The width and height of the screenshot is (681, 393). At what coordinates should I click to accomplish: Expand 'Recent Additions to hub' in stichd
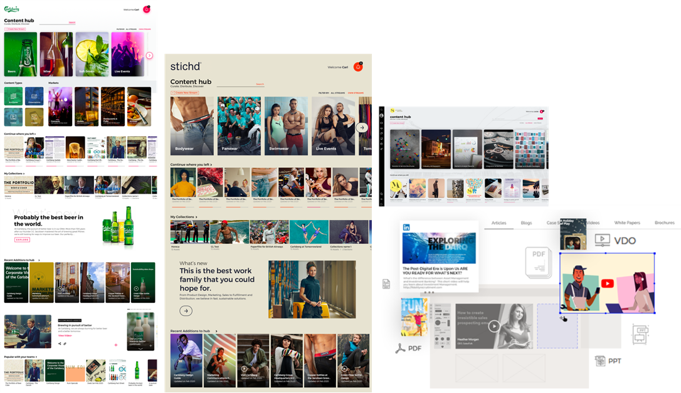pos(194,331)
